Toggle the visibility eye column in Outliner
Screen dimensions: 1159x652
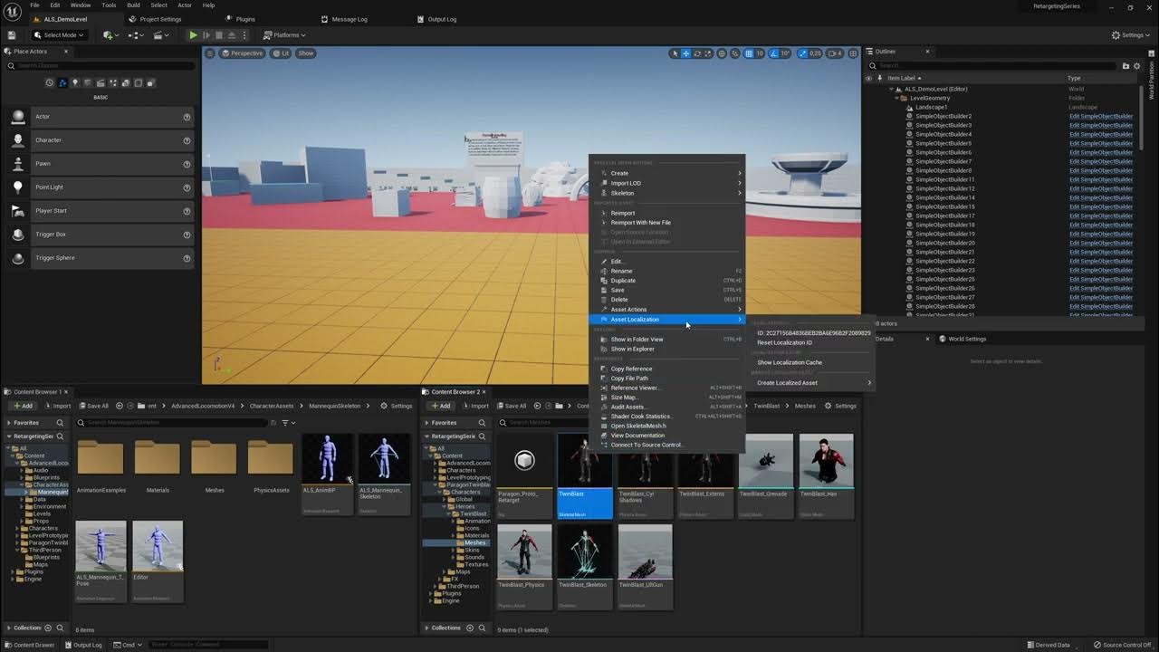[868, 78]
